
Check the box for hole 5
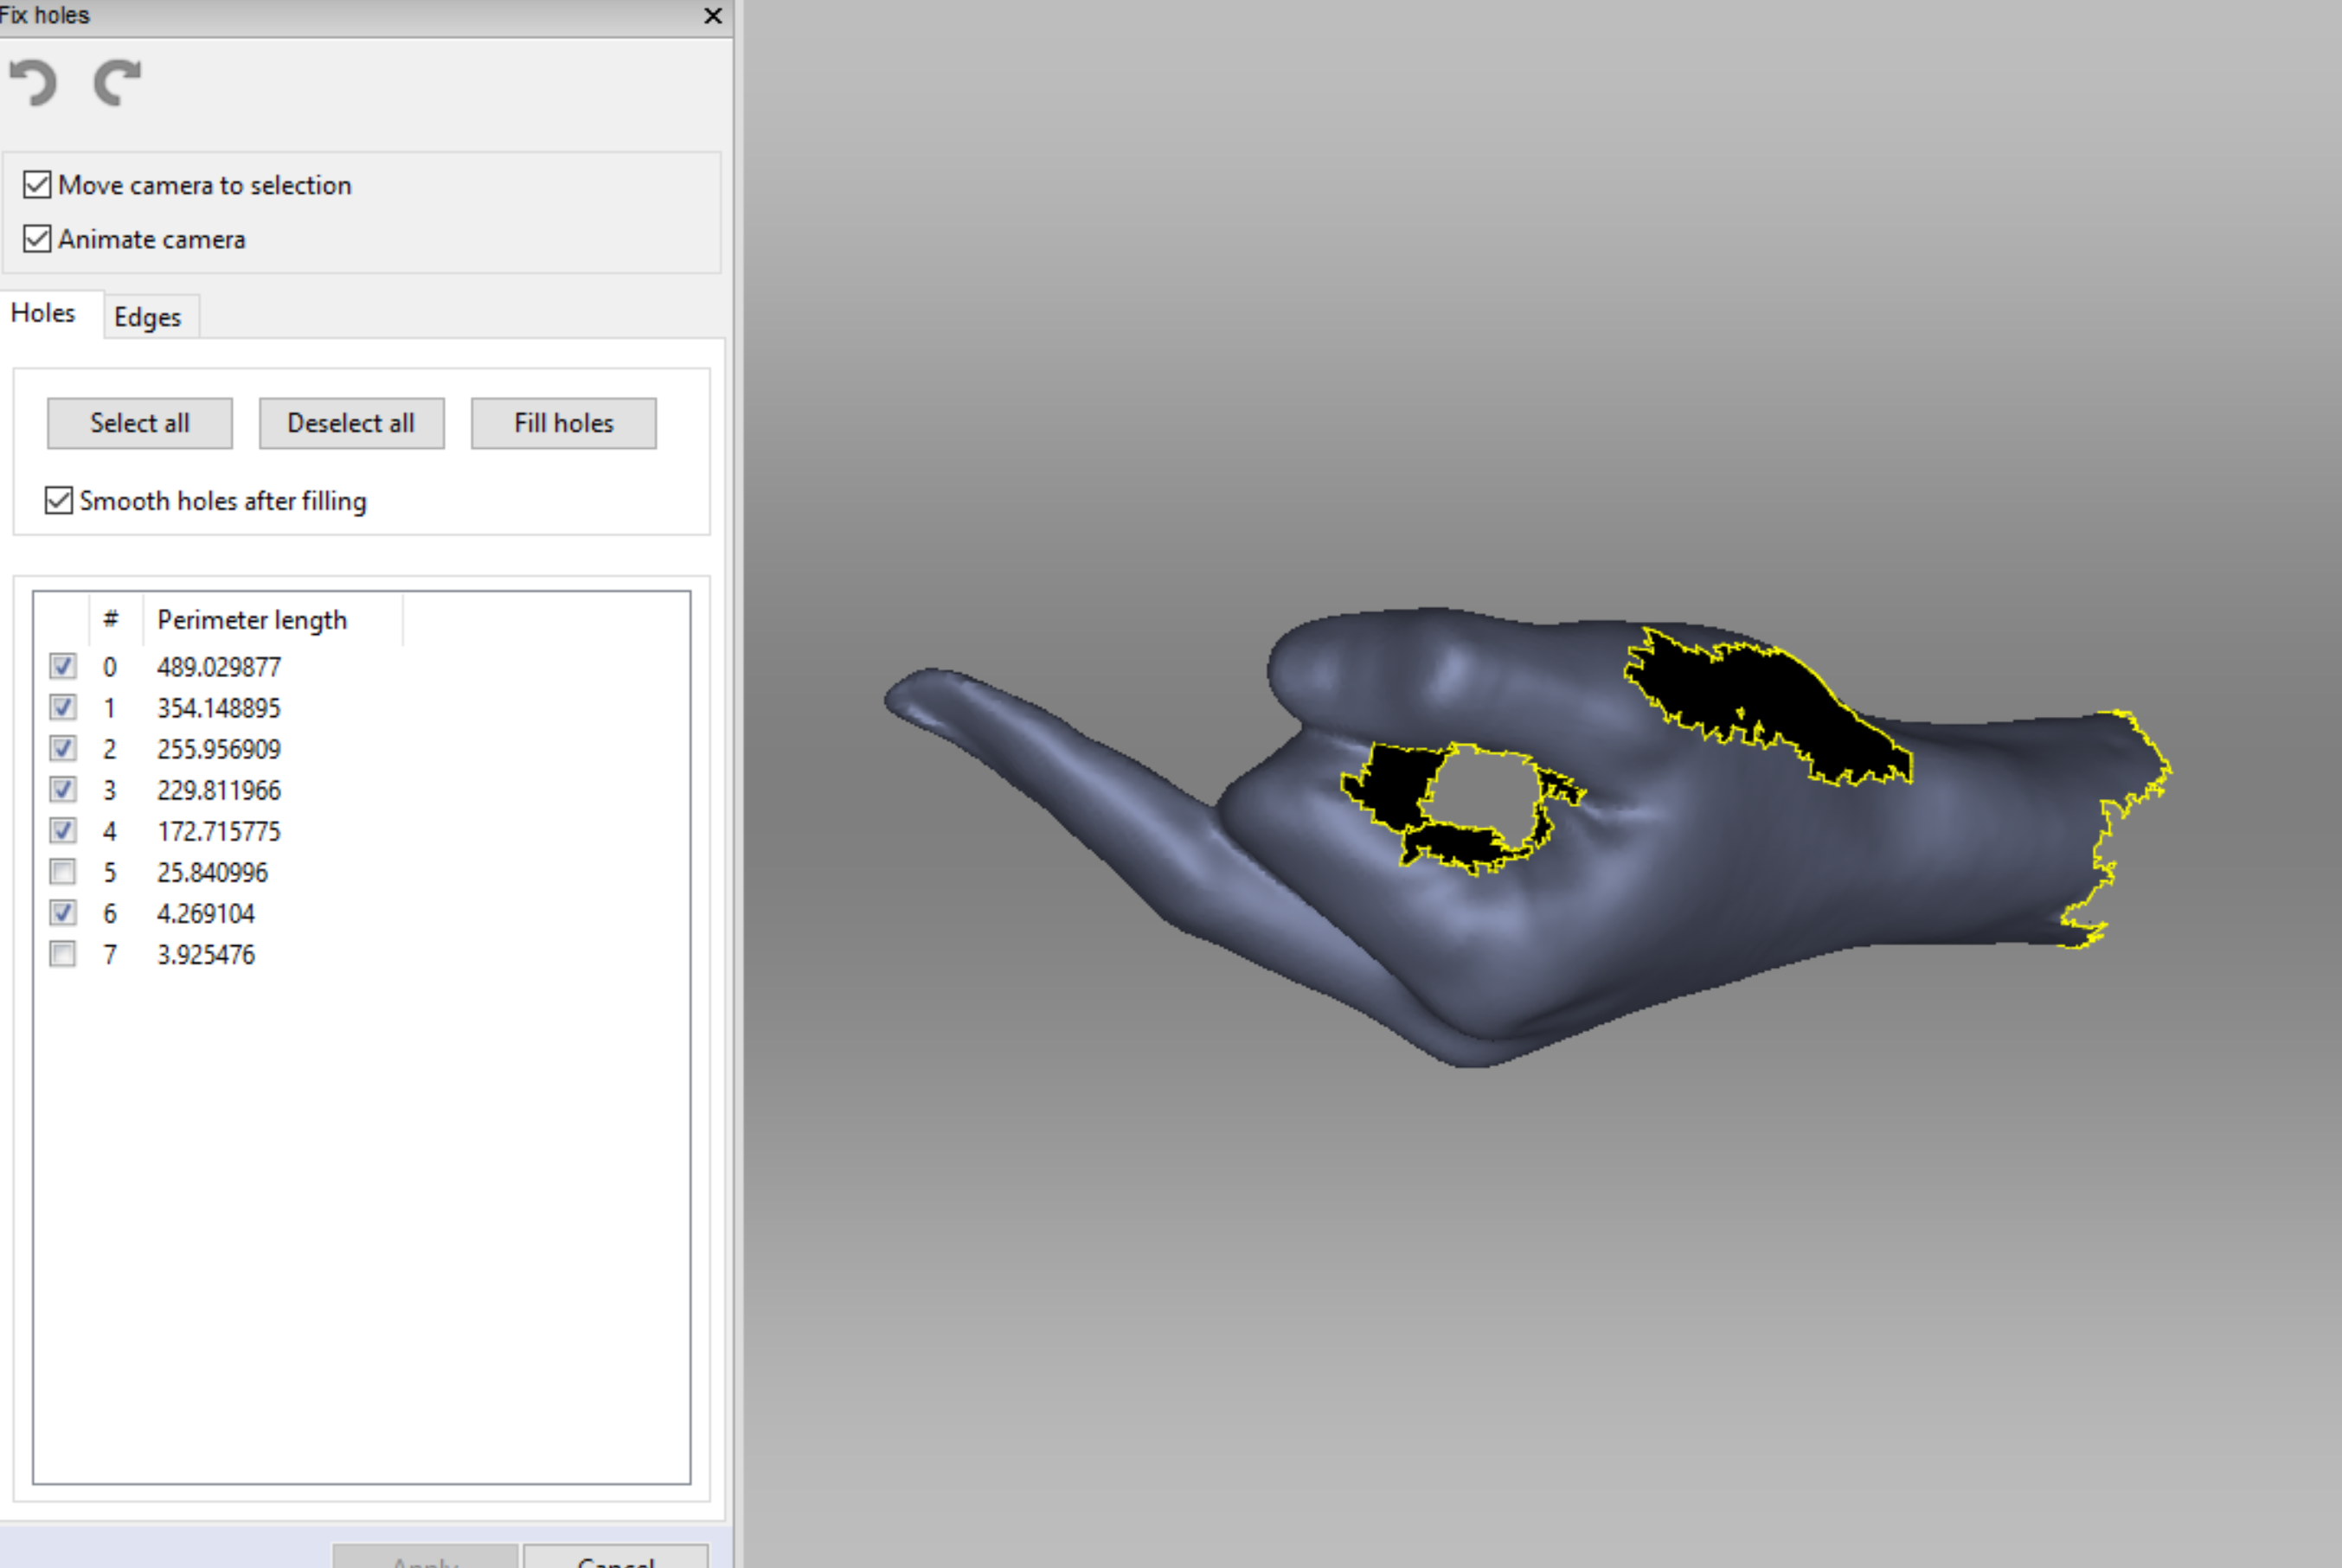(x=63, y=872)
